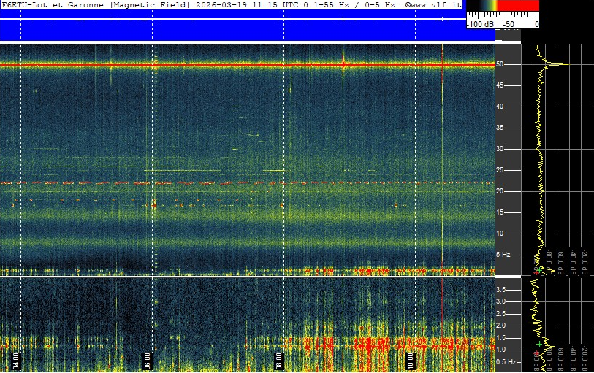Click the green plus marker in lower spectrum

[x=539, y=344]
